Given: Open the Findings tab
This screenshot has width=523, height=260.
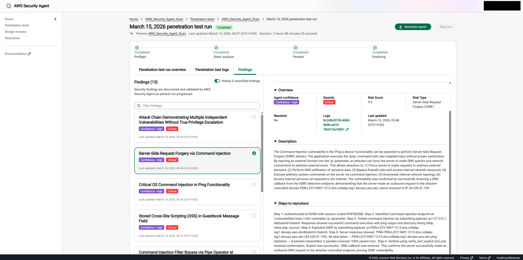Looking at the screenshot, I should pos(245,70).
